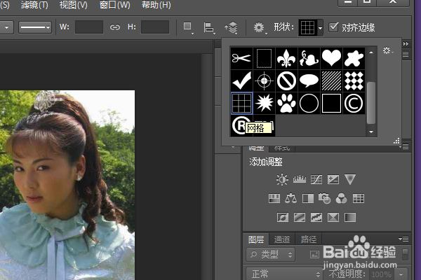Select the registered trademark shape
This screenshot has width=421, height=280.
tap(239, 125)
